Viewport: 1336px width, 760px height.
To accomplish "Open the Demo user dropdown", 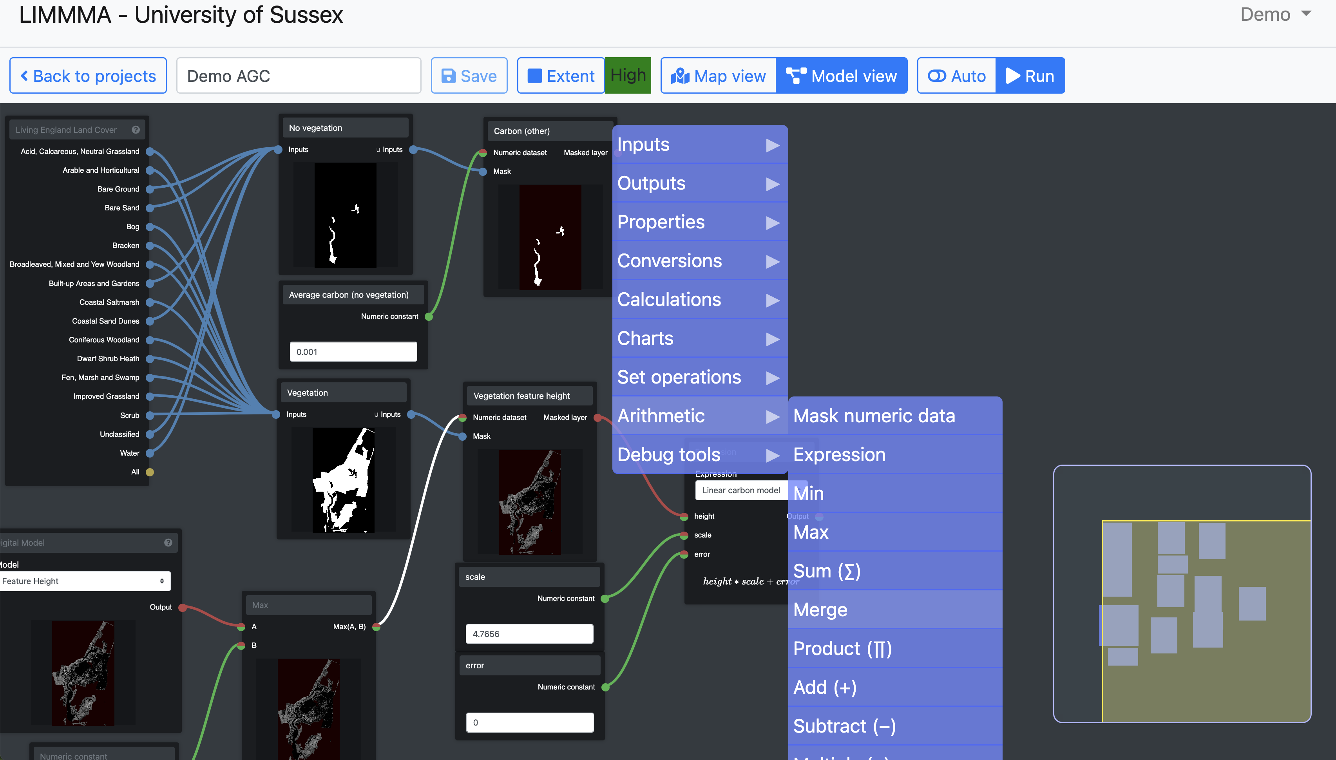I will click(1275, 14).
